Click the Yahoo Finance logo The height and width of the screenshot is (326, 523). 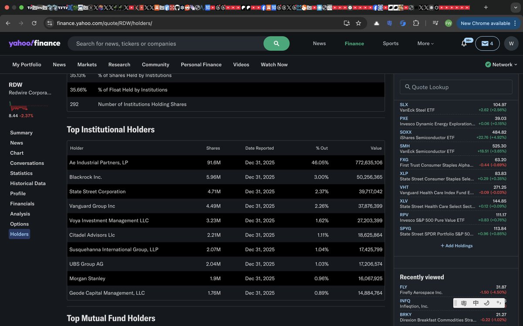pos(34,43)
